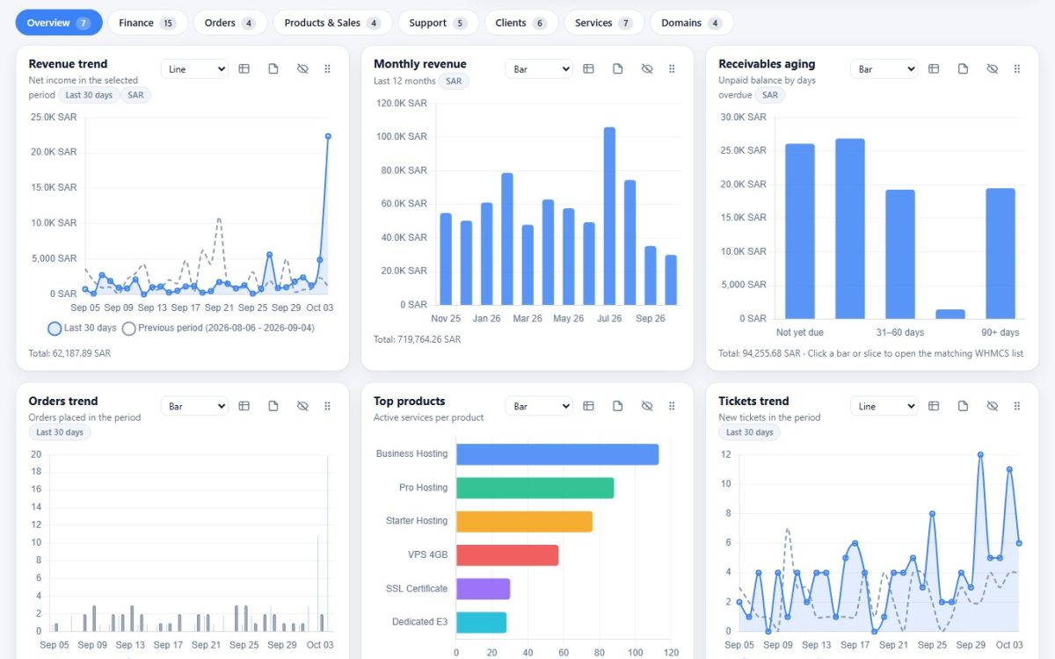Click file export icon on Tickets trend

tap(964, 406)
